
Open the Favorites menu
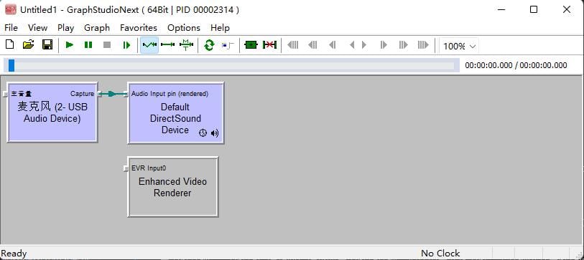click(x=139, y=28)
